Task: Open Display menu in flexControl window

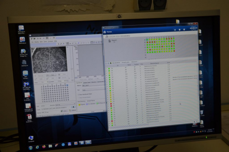Action: (36, 42)
